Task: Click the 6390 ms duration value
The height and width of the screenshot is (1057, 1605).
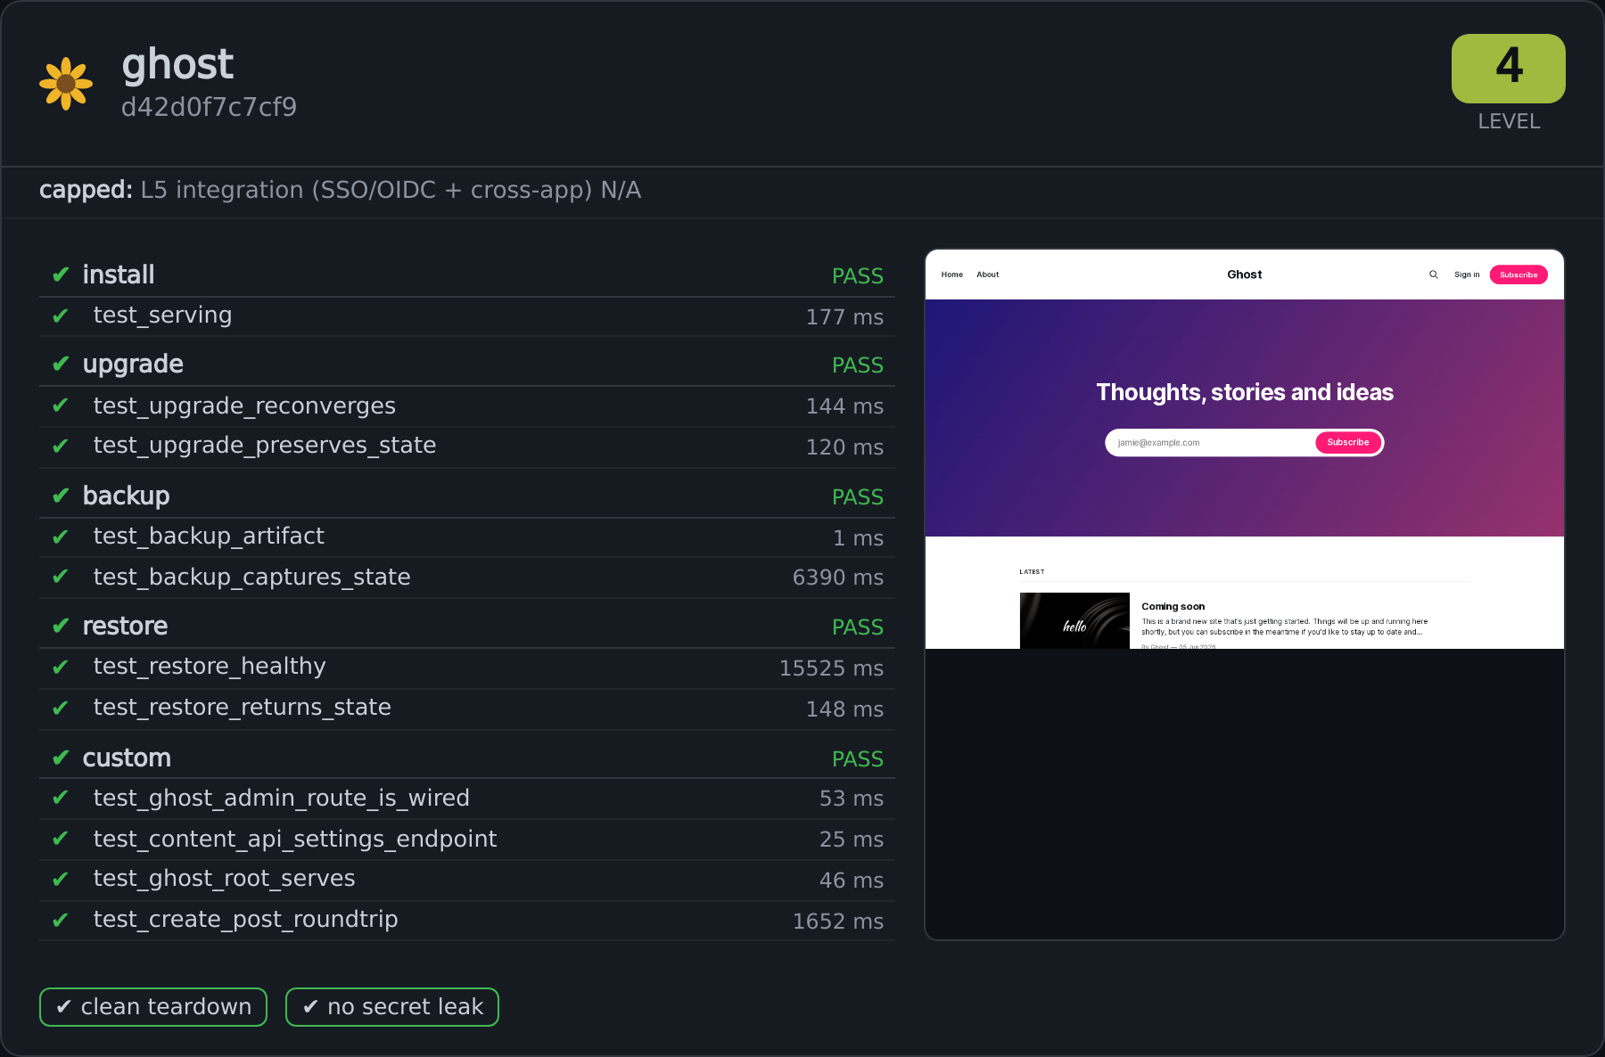Action: tap(838, 578)
